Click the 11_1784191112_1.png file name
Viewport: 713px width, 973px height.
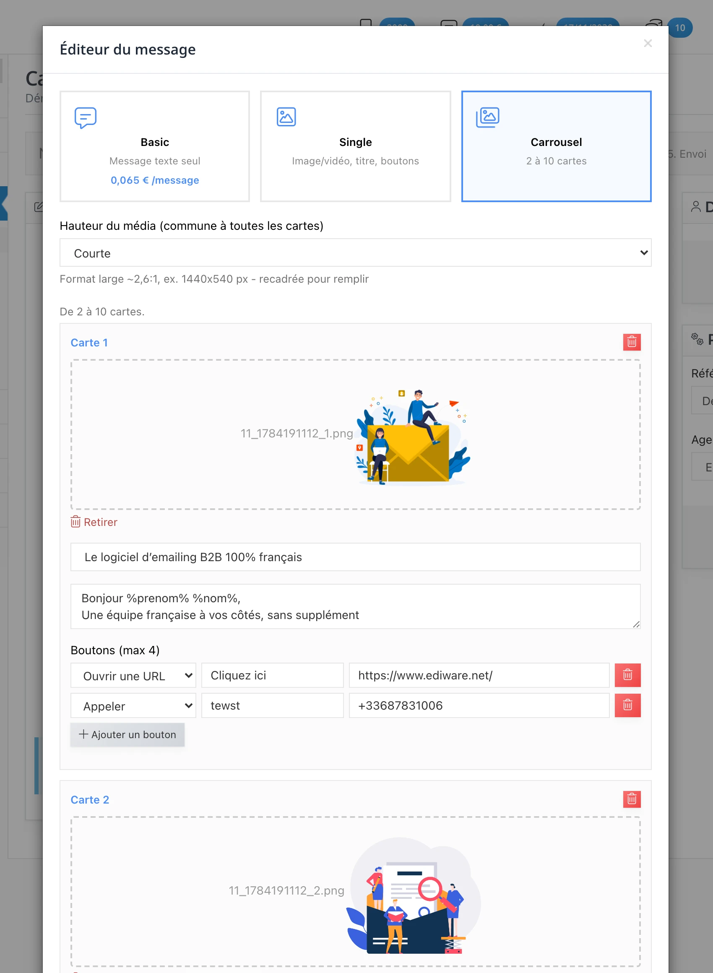(297, 433)
